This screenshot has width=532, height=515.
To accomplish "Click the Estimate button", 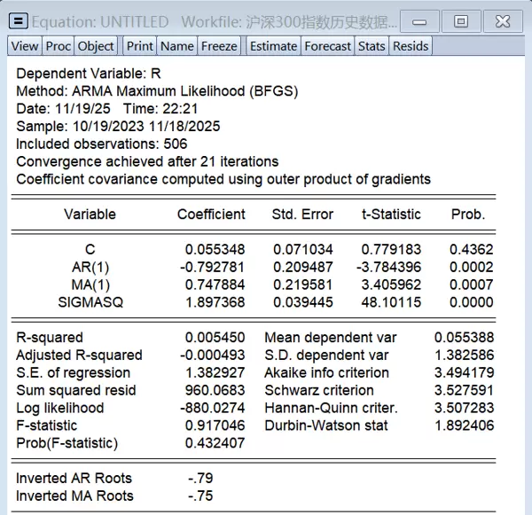I will pos(273,46).
